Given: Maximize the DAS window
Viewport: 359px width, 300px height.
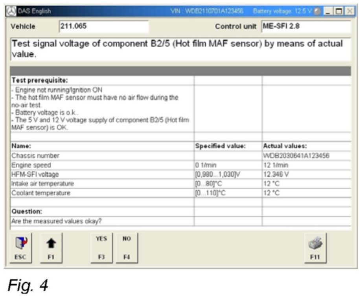Looking at the screenshot, I should 338,11.
